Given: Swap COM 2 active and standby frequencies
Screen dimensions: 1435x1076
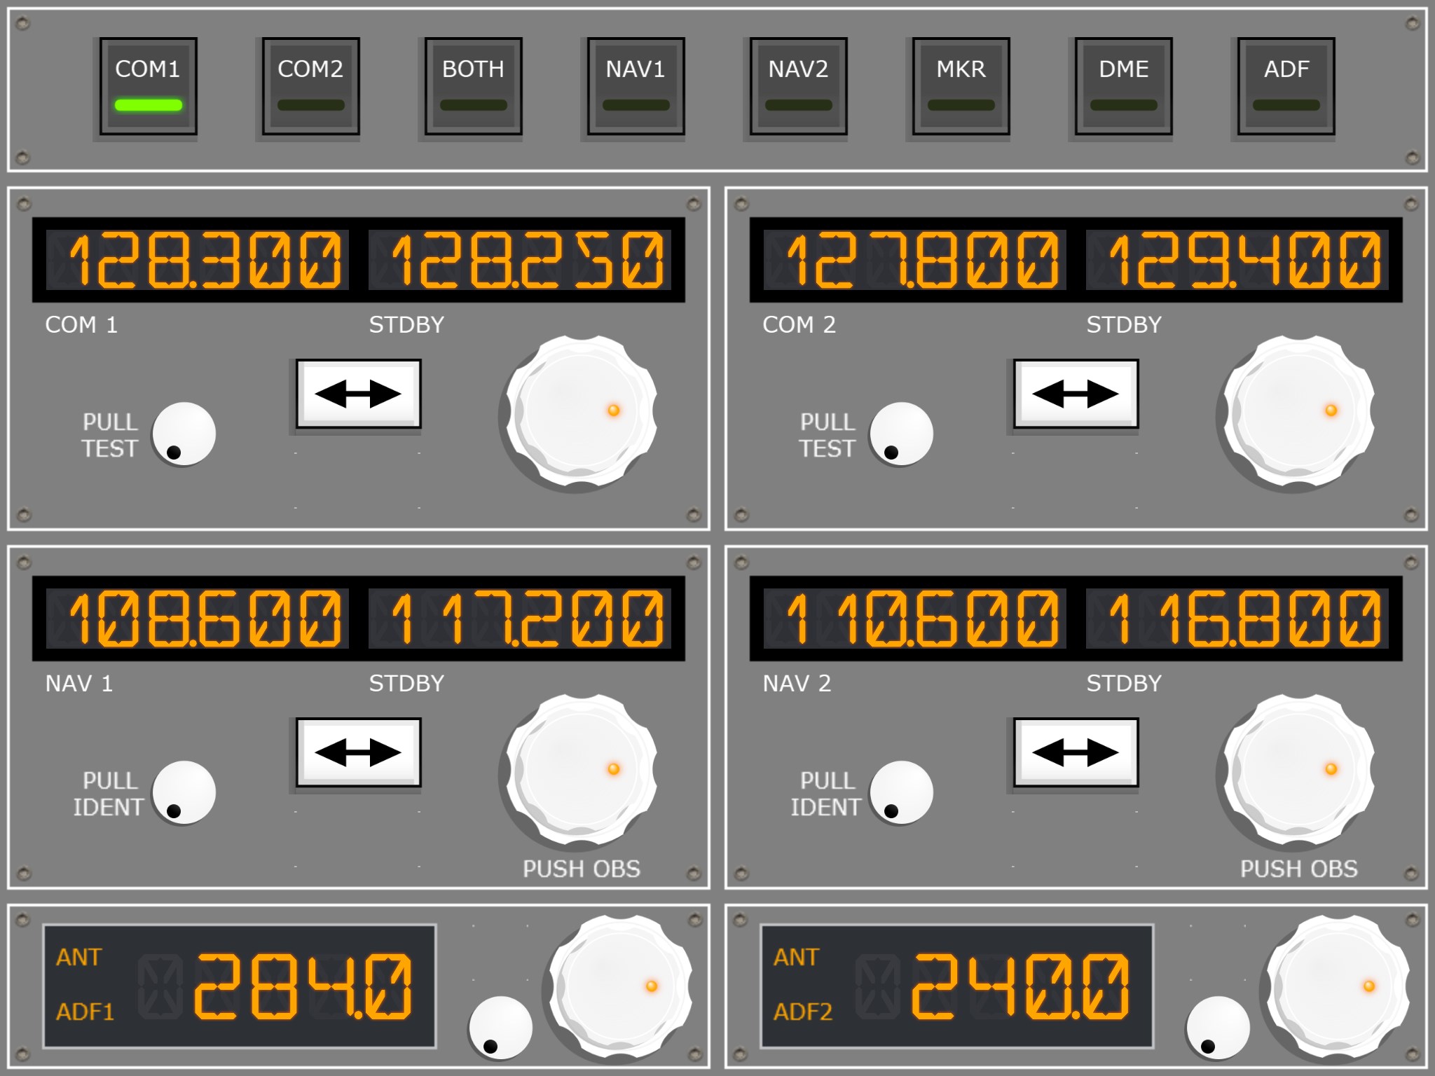Looking at the screenshot, I should tap(1076, 394).
